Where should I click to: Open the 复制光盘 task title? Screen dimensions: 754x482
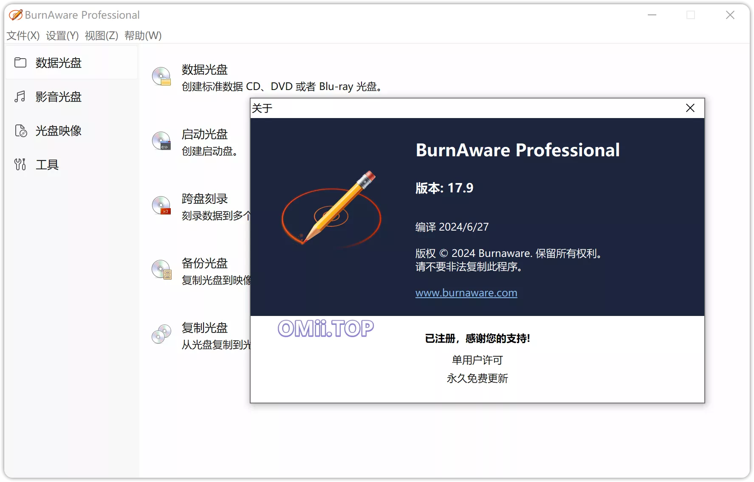205,328
